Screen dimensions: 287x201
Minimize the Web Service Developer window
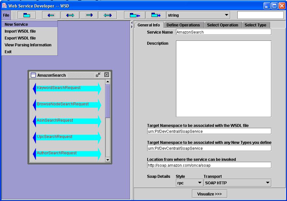(267, 6)
